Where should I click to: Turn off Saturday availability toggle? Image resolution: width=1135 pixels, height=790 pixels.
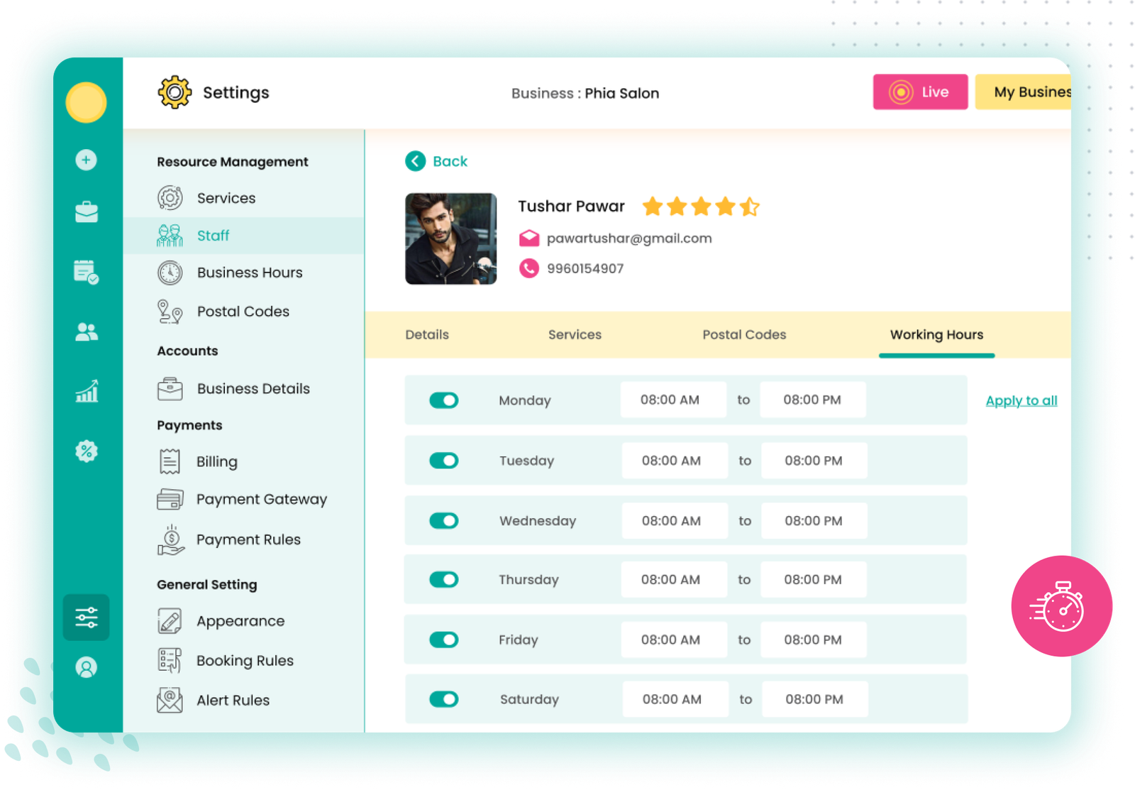[443, 699]
